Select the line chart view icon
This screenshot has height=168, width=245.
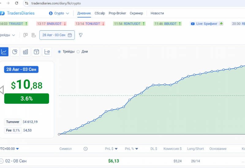[4, 52]
